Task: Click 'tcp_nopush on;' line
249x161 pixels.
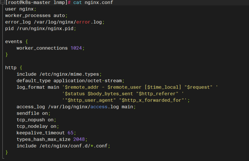Action: coord(37,120)
